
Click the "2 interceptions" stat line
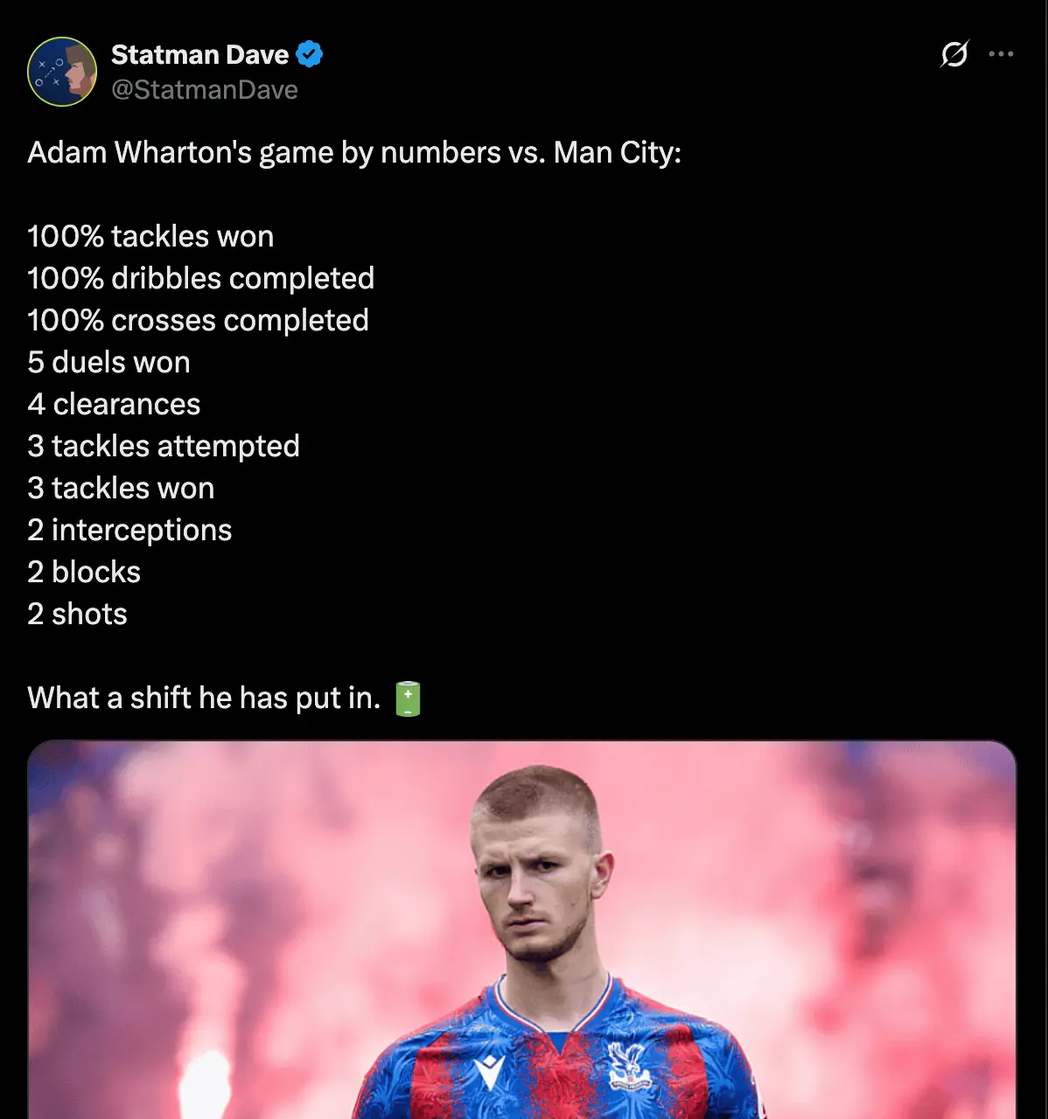pyautogui.click(x=129, y=531)
